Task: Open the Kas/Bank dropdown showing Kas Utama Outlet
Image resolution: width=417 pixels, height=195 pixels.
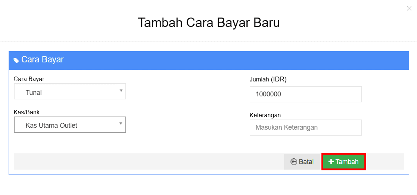Action: (x=70, y=124)
